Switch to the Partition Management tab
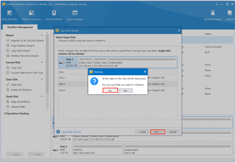The image size is (236, 163). coord(20,27)
